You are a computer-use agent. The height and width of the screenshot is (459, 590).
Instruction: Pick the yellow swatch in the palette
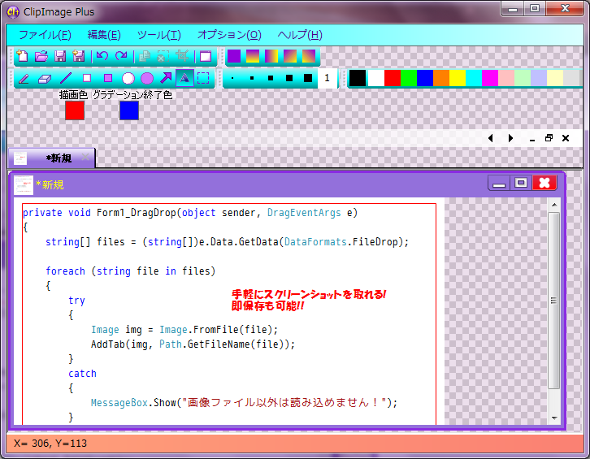(458, 78)
